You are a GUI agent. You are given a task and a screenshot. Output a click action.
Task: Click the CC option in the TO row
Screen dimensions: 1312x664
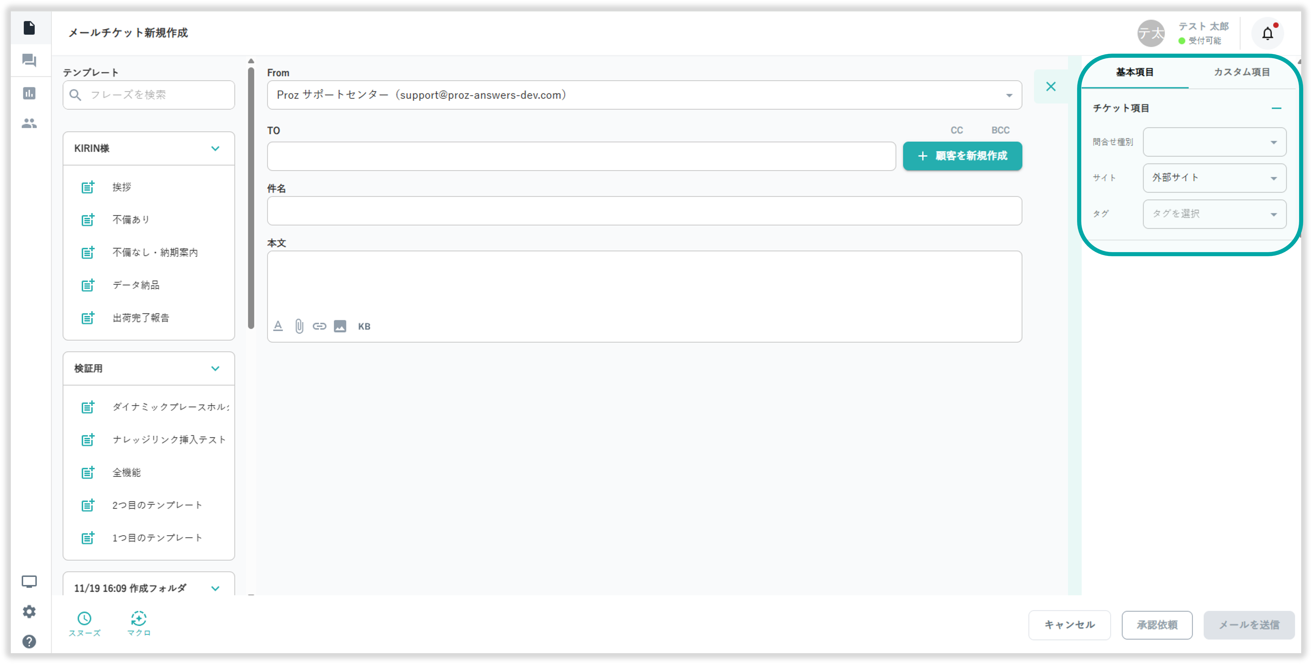[957, 130]
